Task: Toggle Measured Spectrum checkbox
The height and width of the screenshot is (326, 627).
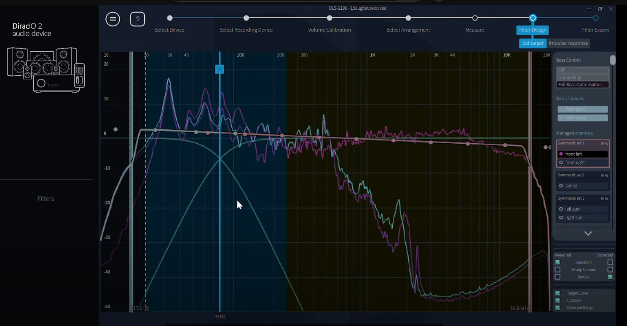Action: 557,262
